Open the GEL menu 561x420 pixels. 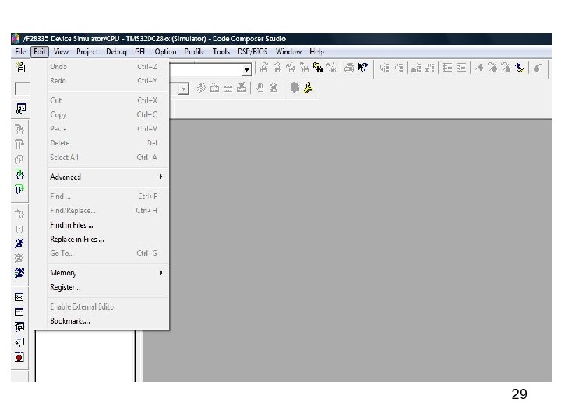[140, 52]
